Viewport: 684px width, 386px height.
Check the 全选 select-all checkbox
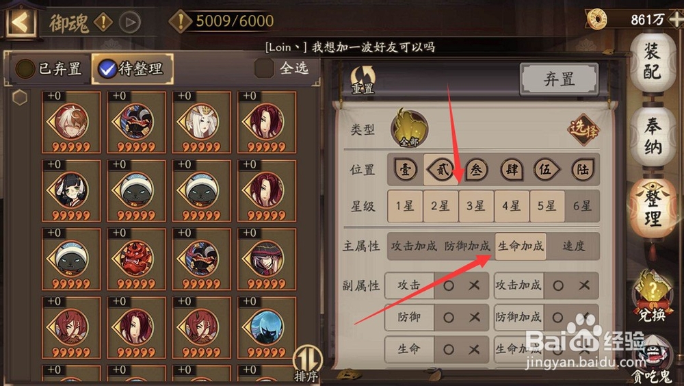click(x=264, y=68)
